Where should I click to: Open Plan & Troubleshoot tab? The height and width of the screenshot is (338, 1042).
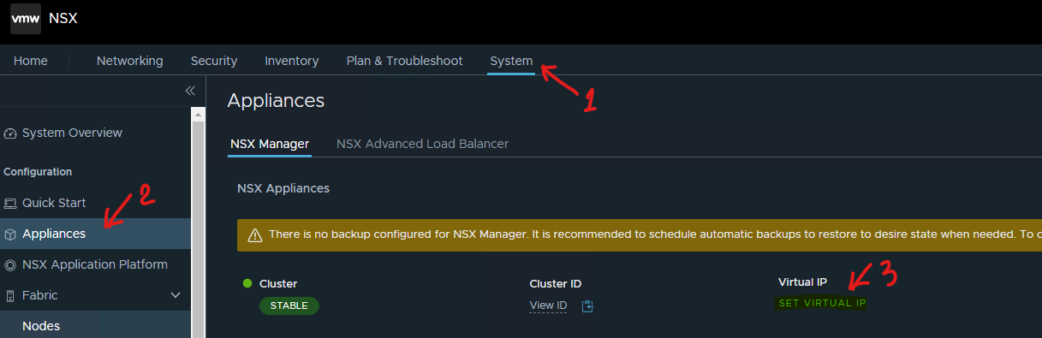404,61
